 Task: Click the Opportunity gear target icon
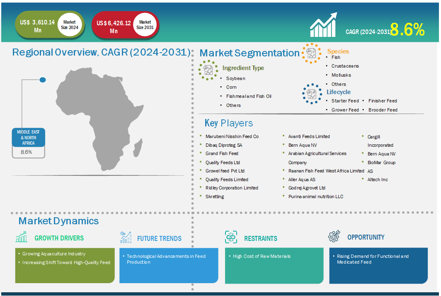pyautogui.click(x=334, y=236)
